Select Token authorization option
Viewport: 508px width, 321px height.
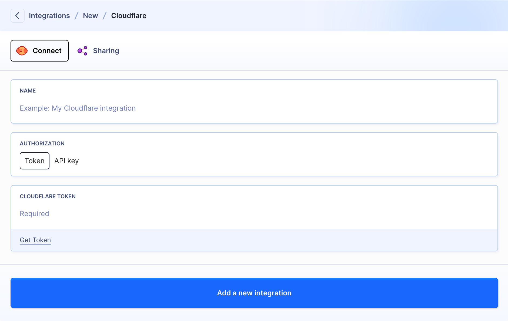tap(35, 161)
